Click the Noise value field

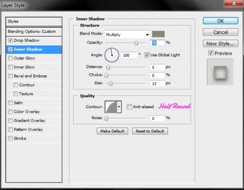(x=157, y=118)
